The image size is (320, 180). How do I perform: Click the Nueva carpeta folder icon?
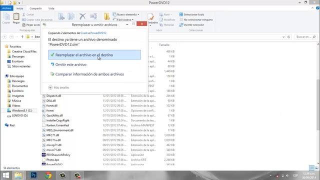(x=106, y=16)
